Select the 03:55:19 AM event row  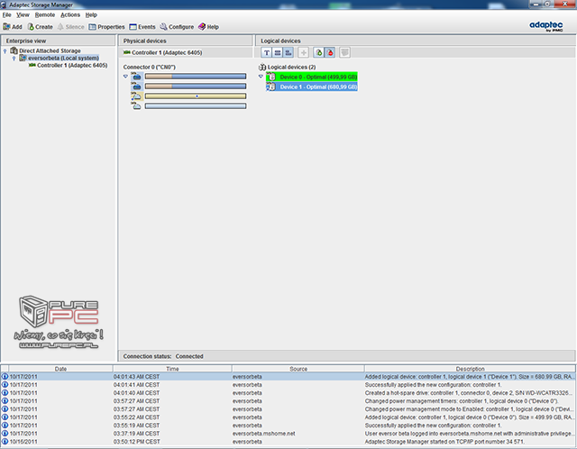point(288,426)
